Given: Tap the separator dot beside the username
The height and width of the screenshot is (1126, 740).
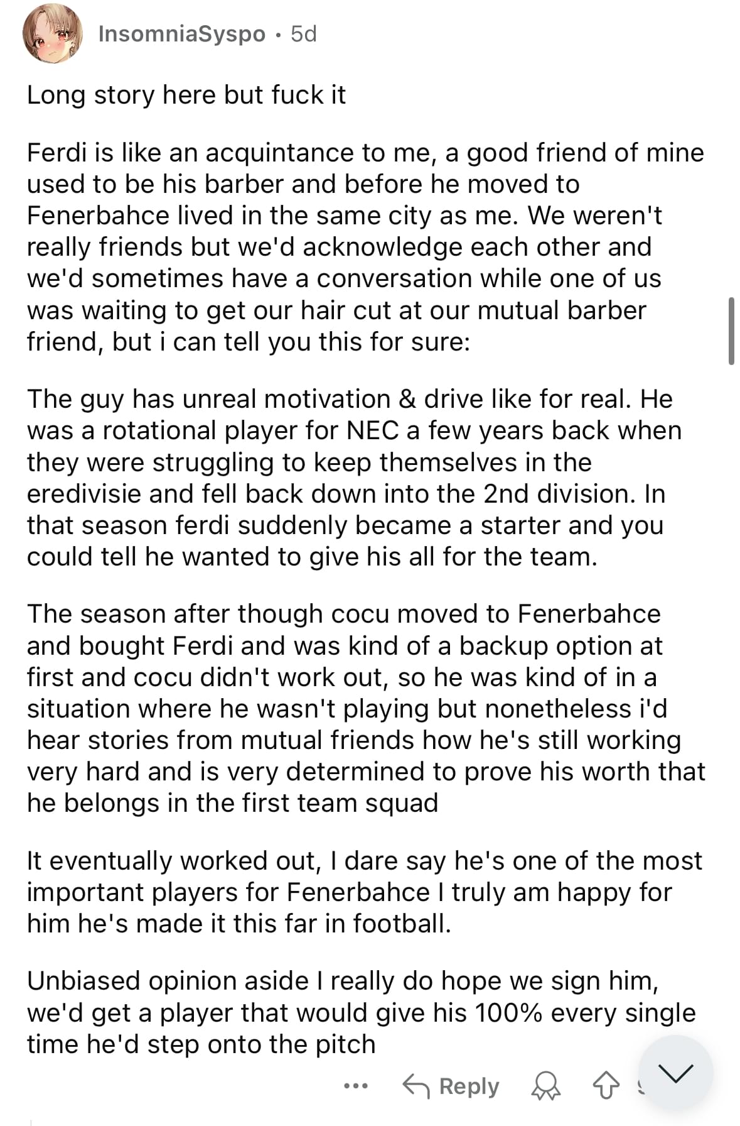Looking at the screenshot, I should pos(278,35).
